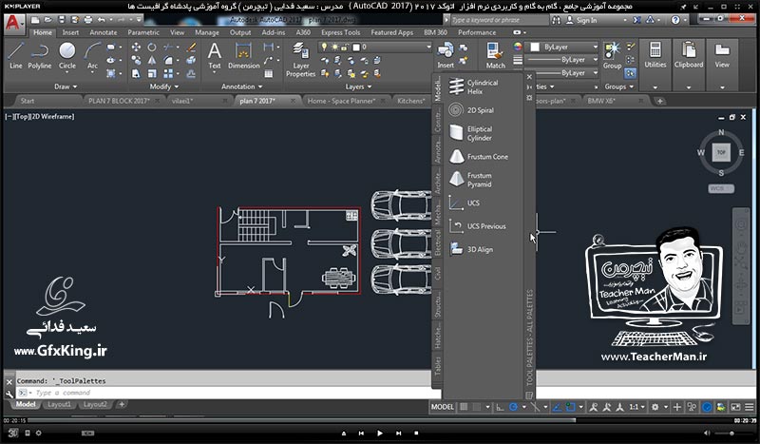The height and width of the screenshot is (444, 760).
Task: Toggle hardware acceleration blue circle icon
Action: tap(707, 407)
